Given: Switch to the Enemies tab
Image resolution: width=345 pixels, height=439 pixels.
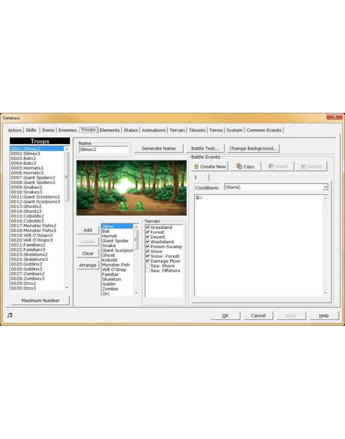Looking at the screenshot, I should pyautogui.click(x=67, y=130).
